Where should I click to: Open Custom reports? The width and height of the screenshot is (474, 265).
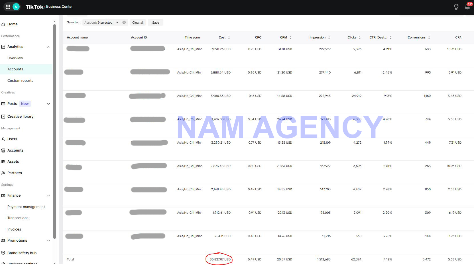(20, 81)
